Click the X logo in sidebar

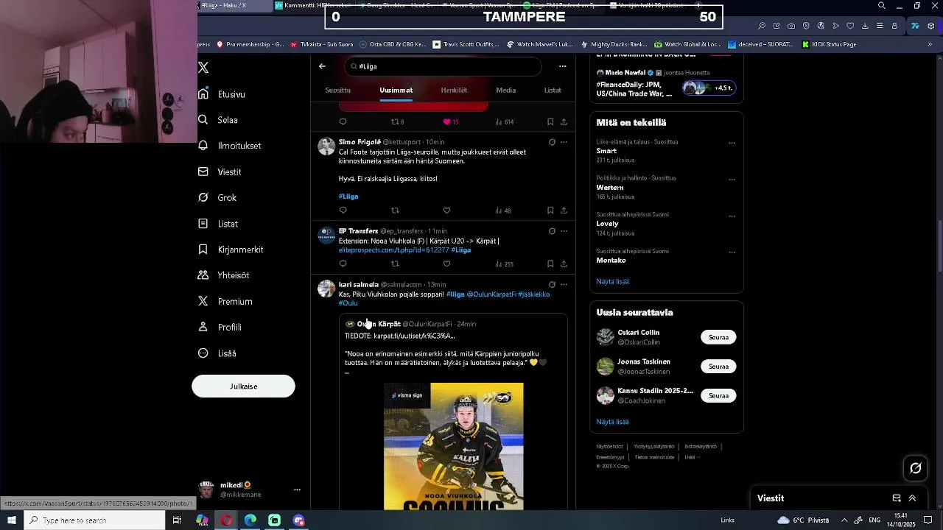tap(203, 68)
